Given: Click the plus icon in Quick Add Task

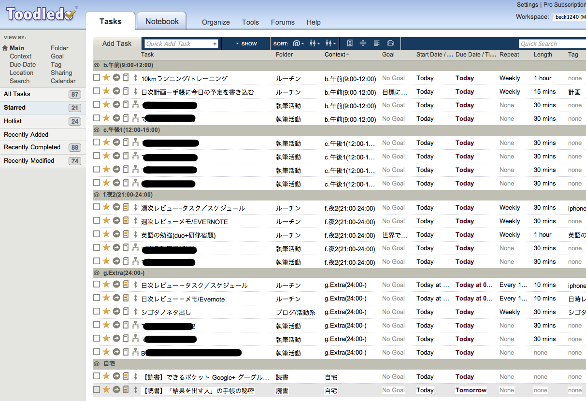Looking at the screenshot, I should (215, 44).
